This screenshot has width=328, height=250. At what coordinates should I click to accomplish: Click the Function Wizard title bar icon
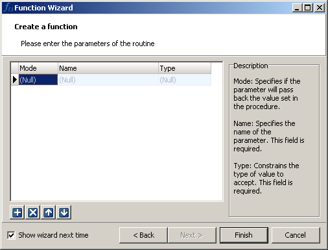coord(8,8)
